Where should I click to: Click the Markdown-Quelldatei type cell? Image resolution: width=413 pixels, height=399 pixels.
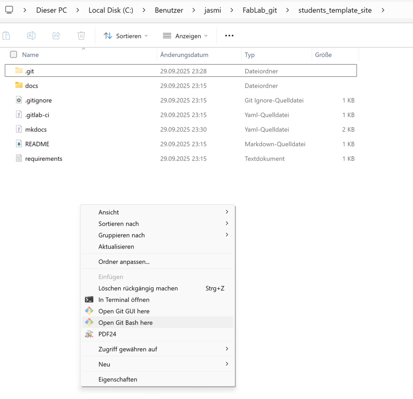(x=275, y=144)
